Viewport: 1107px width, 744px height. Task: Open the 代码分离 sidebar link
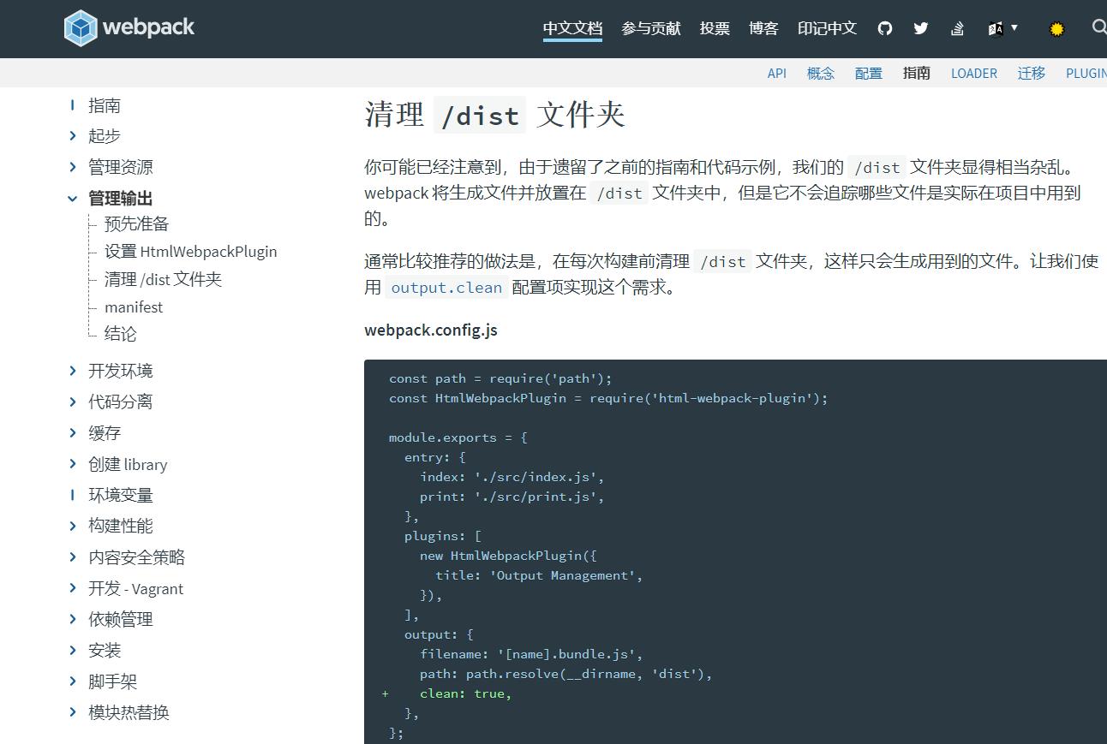click(x=121, y=402)
